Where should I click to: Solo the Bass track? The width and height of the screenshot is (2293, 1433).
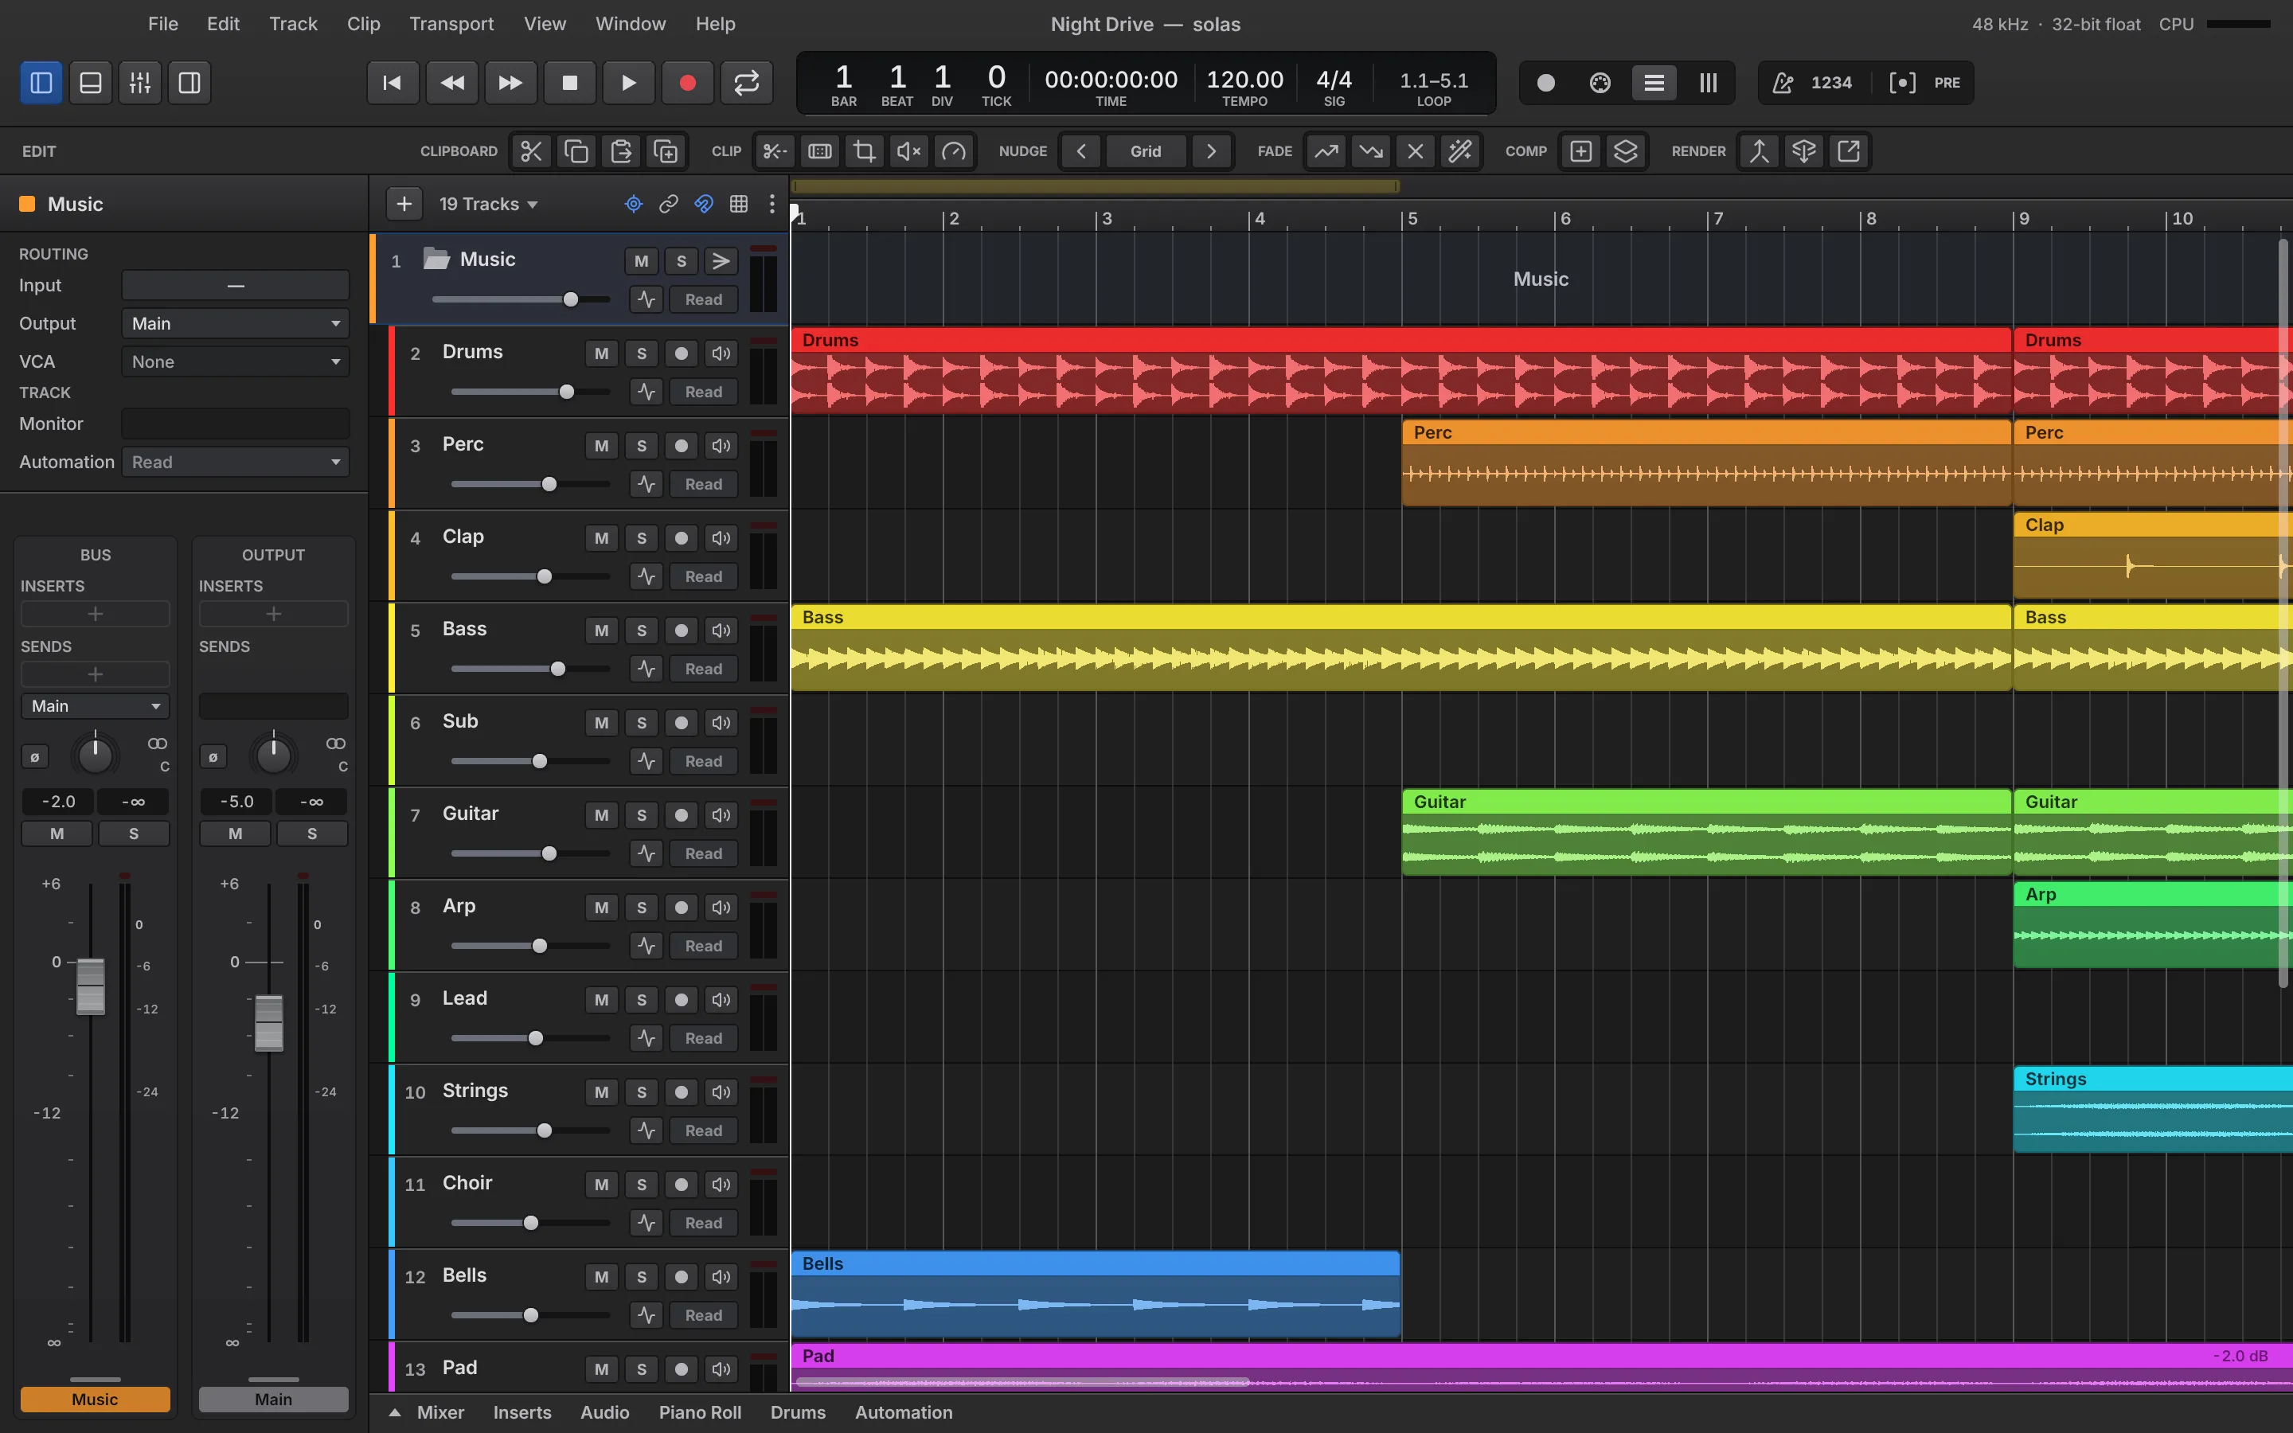[642, 631]
